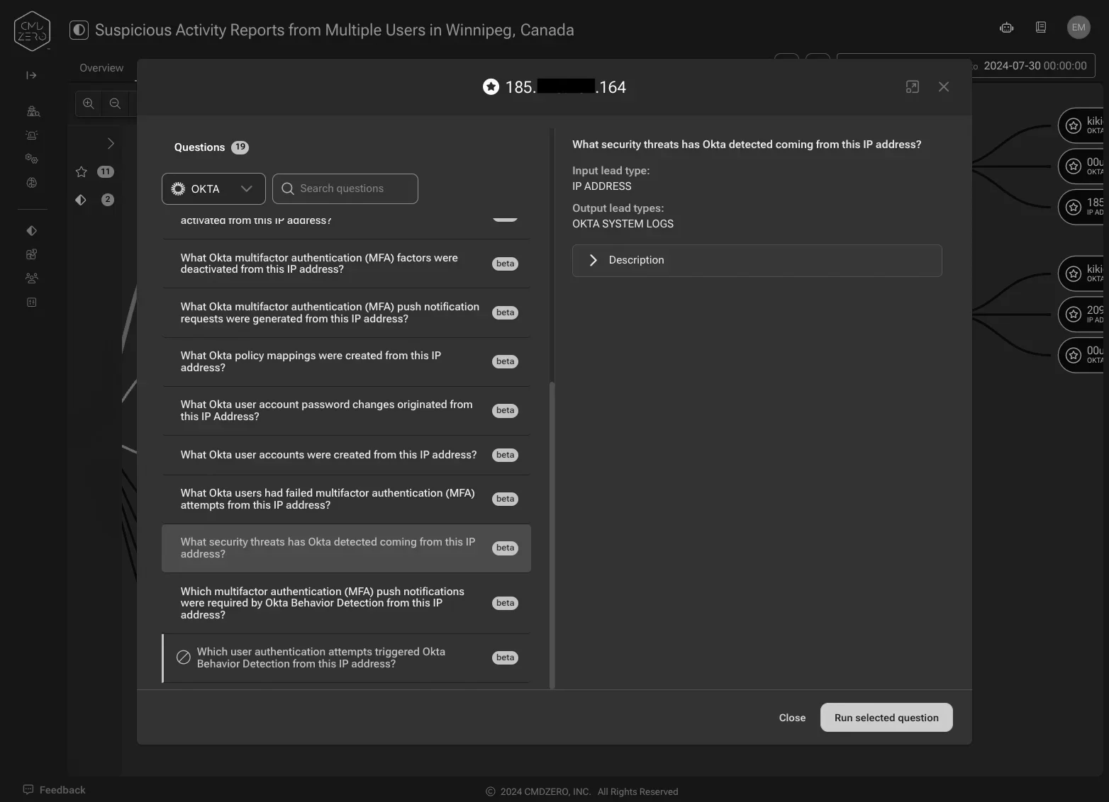Screen dimensions: 1109x802
Task: Click Run selected question button
Action: click(886, 718)
